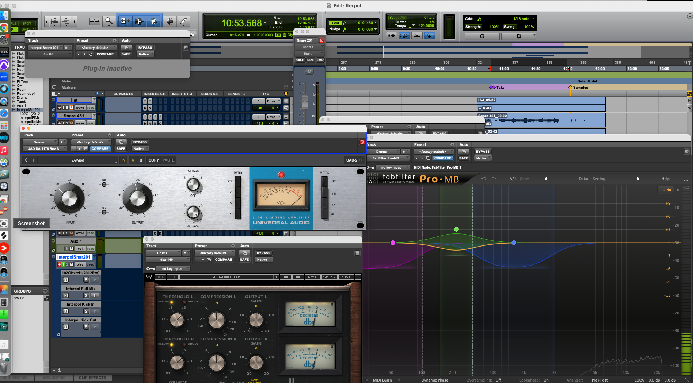
Task: Open the Bus 1 send output dropdown
Action: pos(309,54)
